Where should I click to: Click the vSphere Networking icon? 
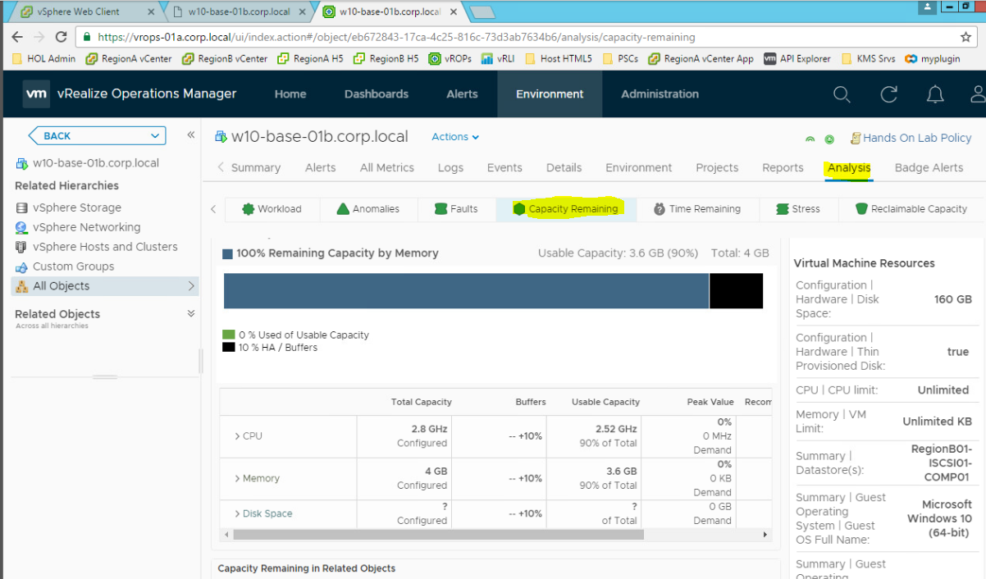(22, 227)
